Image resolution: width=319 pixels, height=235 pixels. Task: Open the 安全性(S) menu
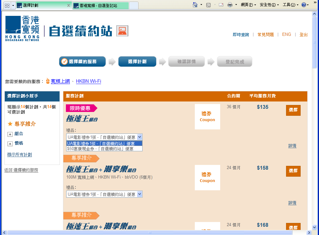(269, 5)
